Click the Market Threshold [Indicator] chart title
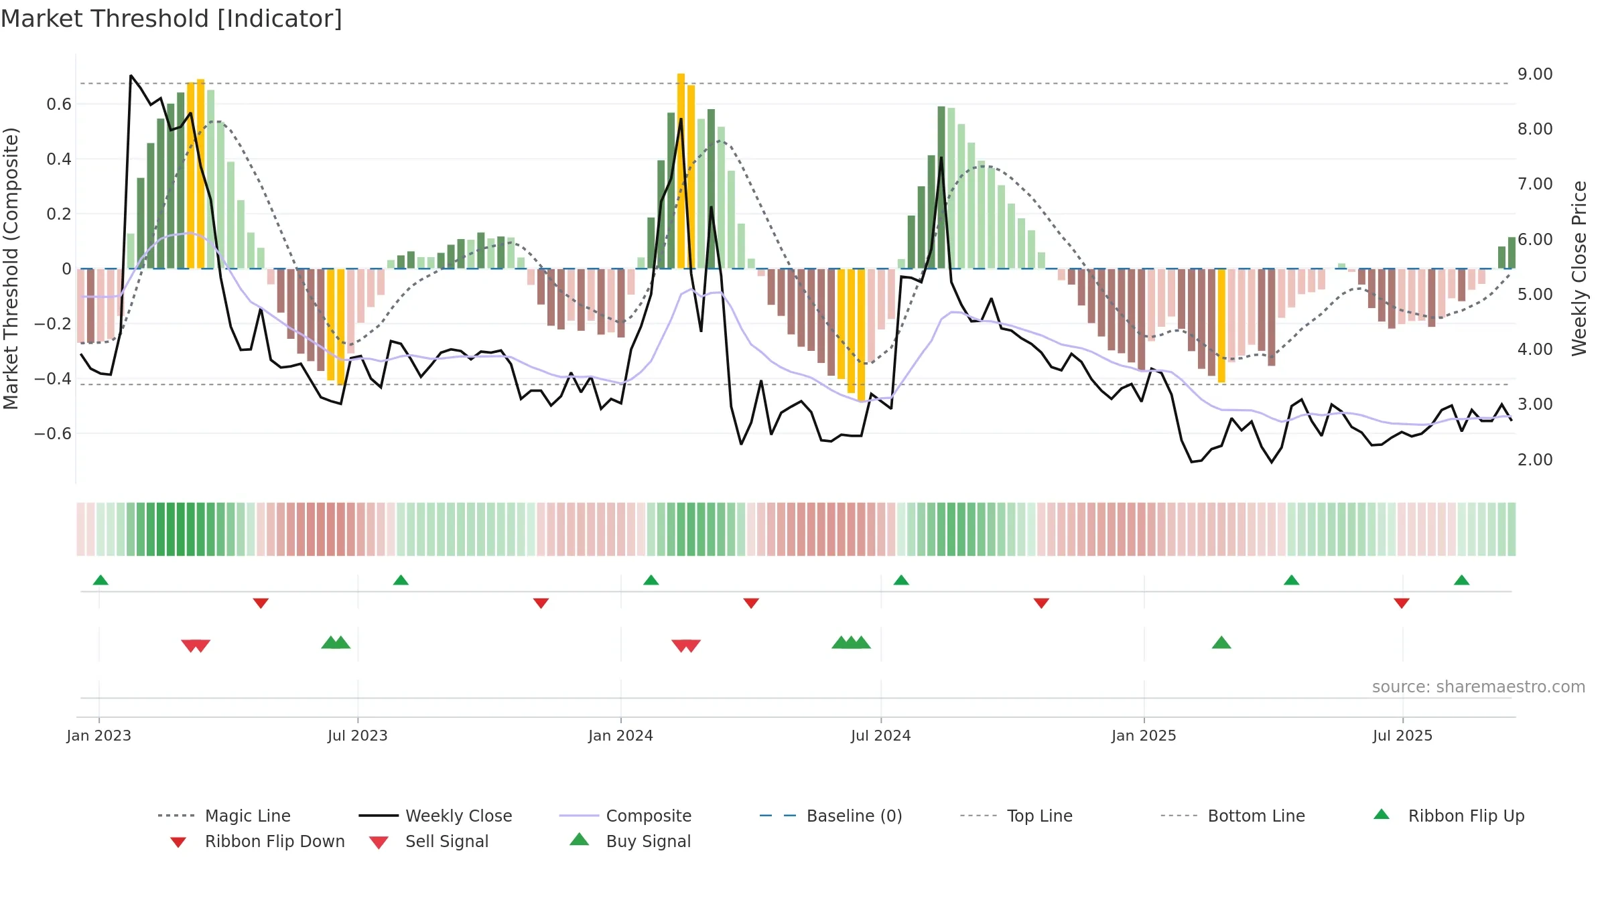The width and height of the screenshot is (1608, 904). (172, 19)
